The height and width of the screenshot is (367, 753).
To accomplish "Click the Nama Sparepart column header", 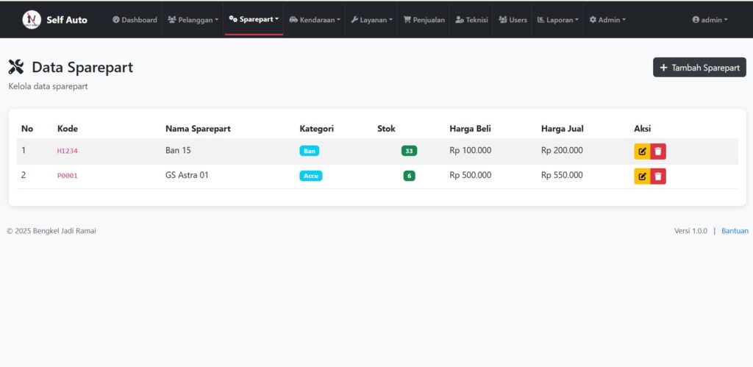I will [x=198, y=128].
